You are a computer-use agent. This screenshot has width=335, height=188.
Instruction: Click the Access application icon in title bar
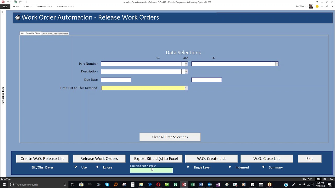pos(3,2)
